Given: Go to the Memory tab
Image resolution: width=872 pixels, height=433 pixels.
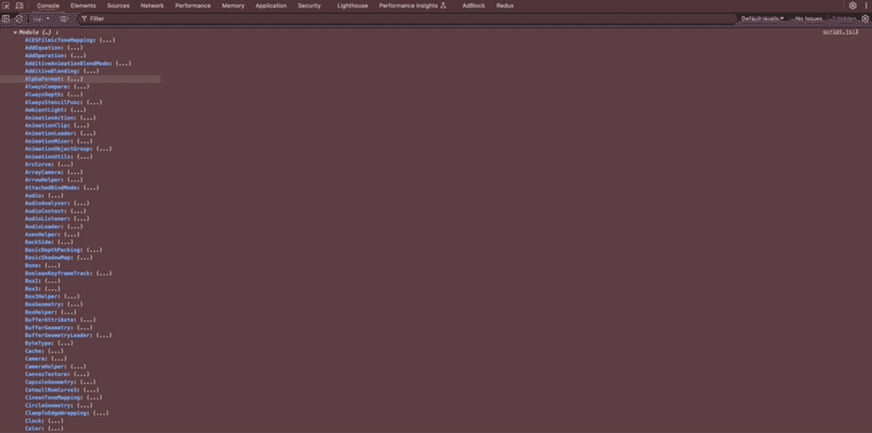Looking at the screenshot, I should click(233, 5).
